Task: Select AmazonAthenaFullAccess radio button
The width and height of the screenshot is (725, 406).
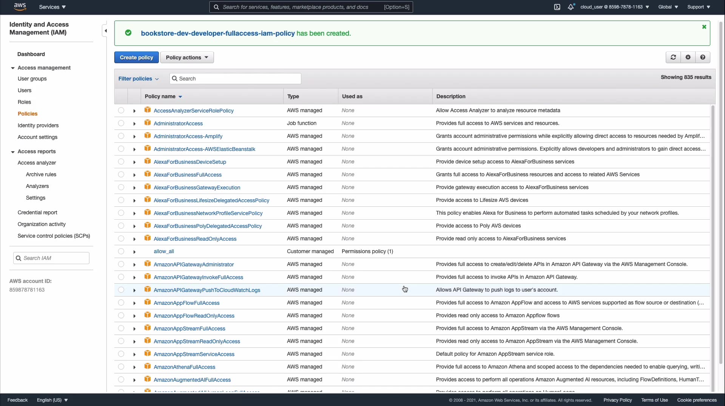Action: coord(121,367)
